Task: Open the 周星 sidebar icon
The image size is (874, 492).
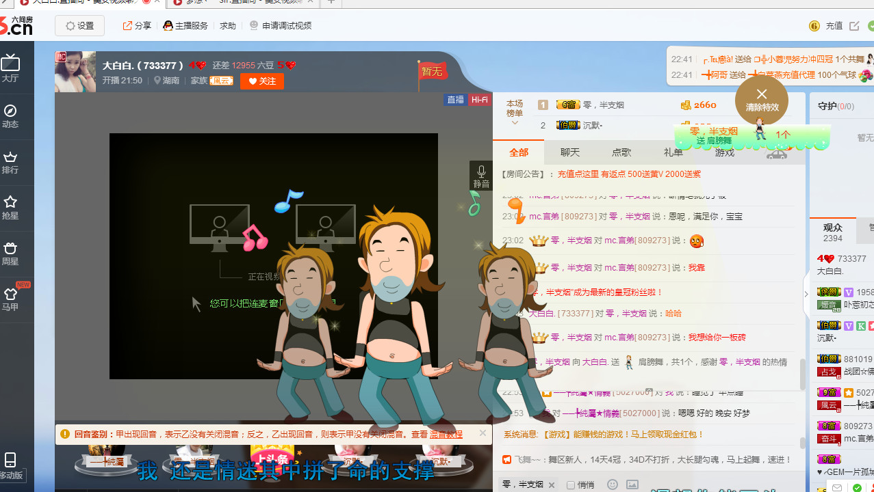Action: click(10, 254)
